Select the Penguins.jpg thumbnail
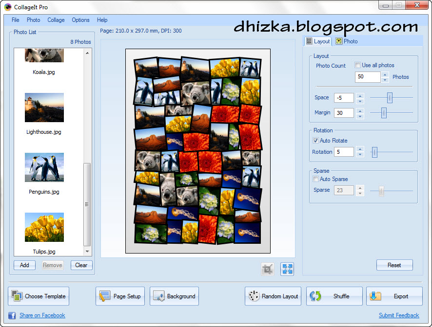The width and height of the screenshot is (432, 327). pos(44,167)
